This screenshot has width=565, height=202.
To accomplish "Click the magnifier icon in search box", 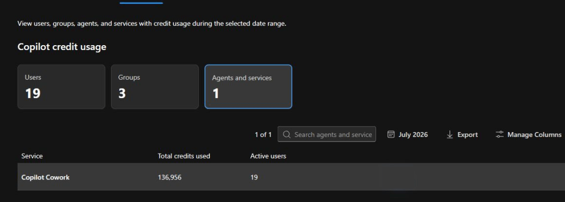I will click(287, 134).
